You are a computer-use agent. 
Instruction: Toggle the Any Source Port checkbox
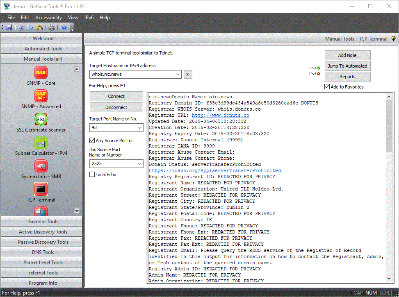(x=92, y=141)
